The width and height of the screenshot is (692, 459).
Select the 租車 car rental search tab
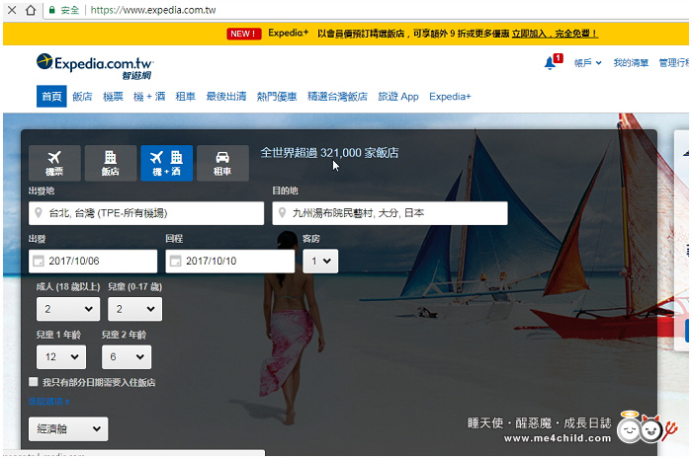(x=222, y=163)
